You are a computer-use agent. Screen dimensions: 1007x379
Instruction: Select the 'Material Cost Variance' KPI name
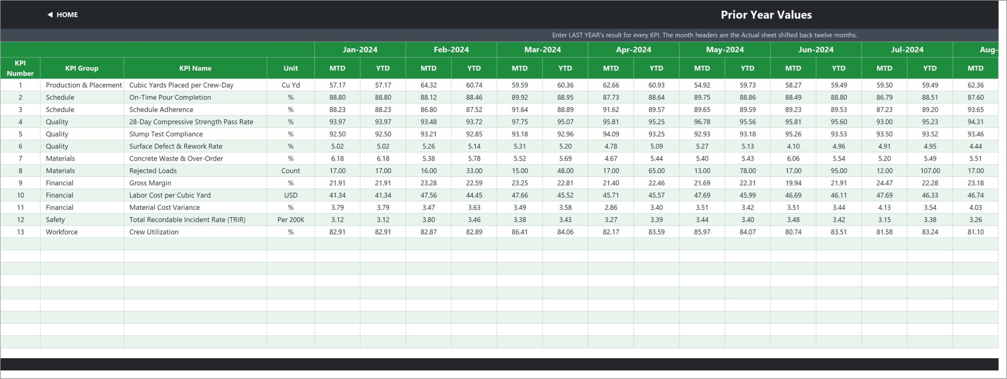[x=195, y=207]
